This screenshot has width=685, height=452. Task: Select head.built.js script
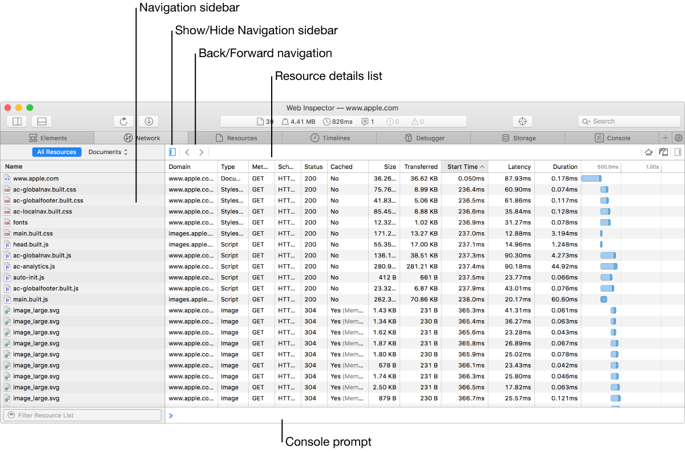(x=82, y=244)
